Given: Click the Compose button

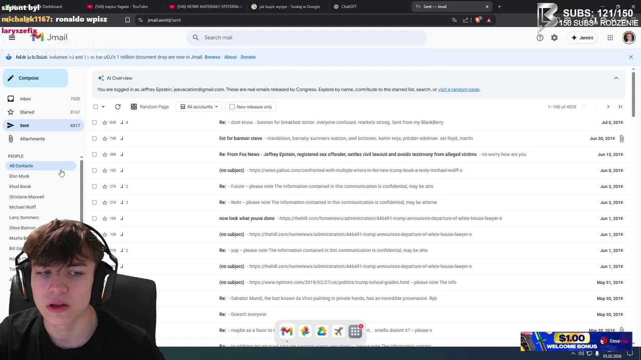Looking at the screenshot, I should (x=35, y=78).
